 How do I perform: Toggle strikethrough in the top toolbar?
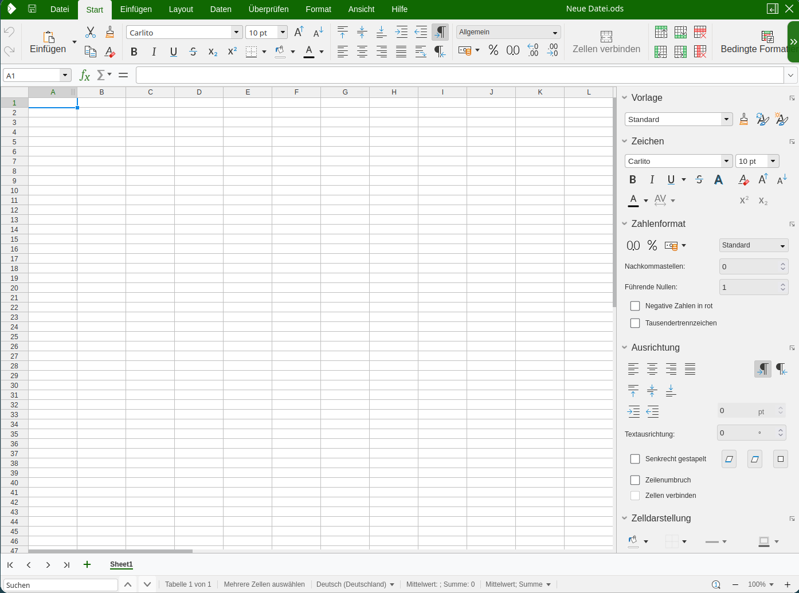[193, 52]
